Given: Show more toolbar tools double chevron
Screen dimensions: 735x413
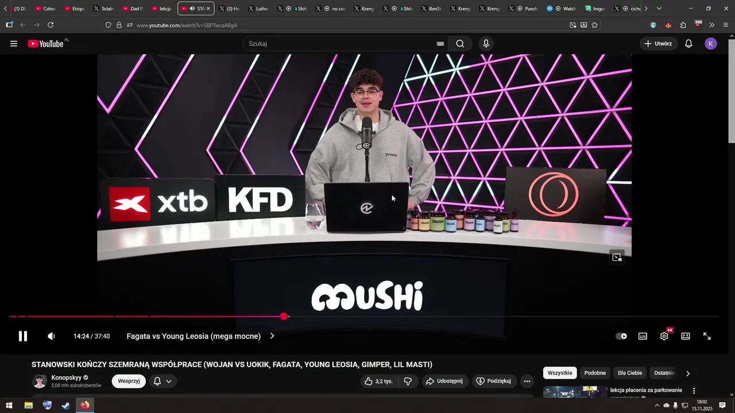Looking at the screenshot, I should [711, 25].
